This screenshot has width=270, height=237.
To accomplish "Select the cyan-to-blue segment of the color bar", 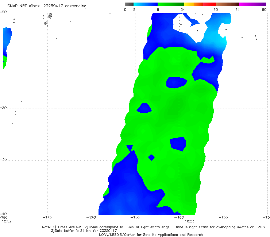I will (x=146, y=4).
